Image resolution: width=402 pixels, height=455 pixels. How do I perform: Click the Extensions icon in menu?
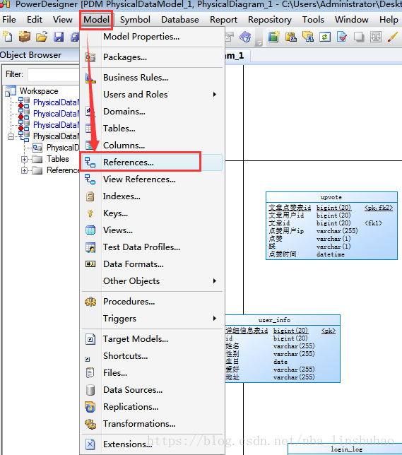90,444
